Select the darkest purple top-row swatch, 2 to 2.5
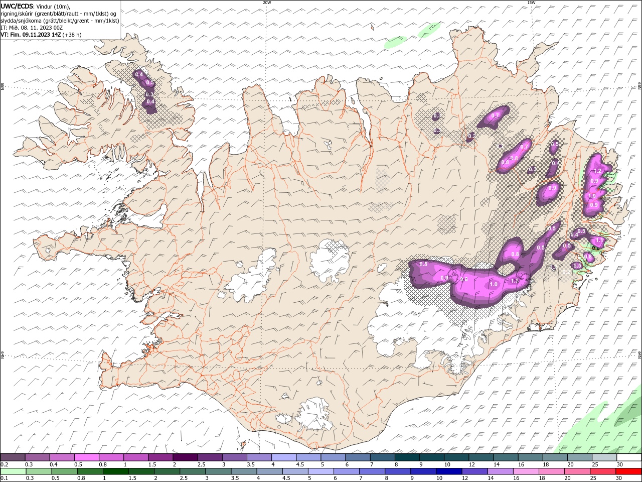Viewport: 642px width, 482px height. coord(185,457)
